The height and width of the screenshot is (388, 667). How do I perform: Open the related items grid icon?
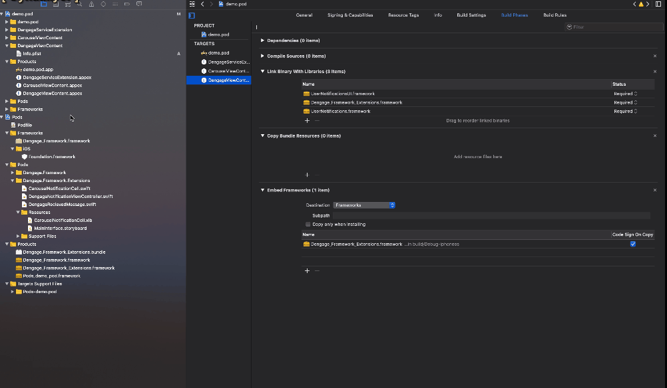click(192, 4)
